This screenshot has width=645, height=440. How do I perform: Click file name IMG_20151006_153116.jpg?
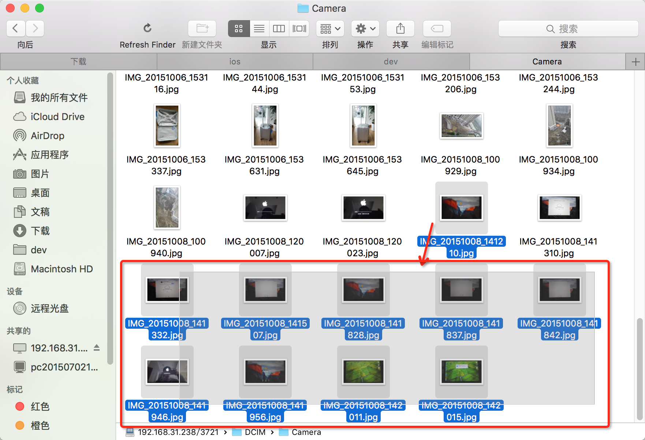(x=167, y=83)
